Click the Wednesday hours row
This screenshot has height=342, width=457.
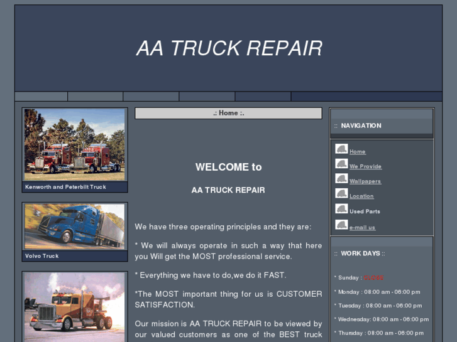(x=382, y=319)
